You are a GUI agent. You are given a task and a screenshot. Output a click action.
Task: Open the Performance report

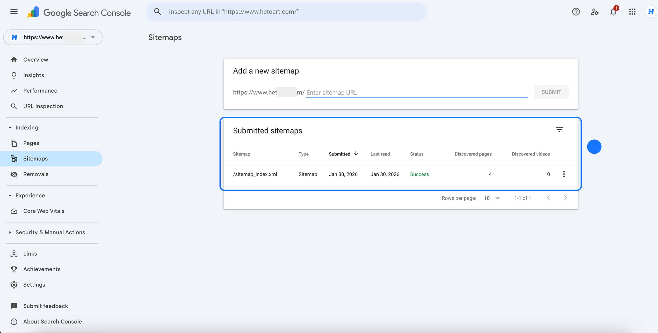coord(40,91)
